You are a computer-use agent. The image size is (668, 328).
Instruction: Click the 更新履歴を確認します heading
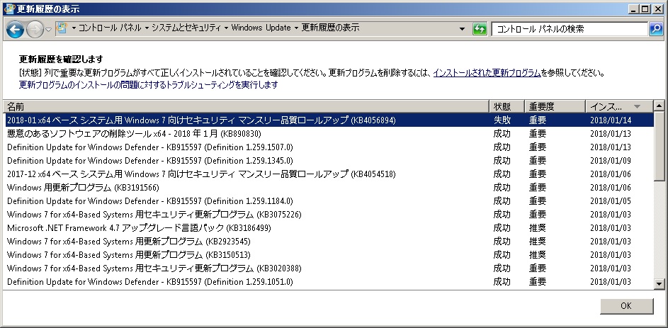tap(62, 60)
